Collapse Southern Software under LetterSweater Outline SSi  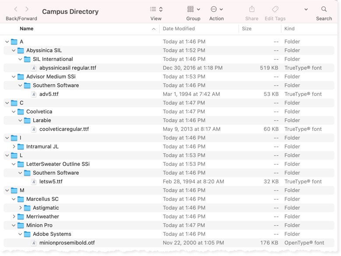tap(20, 173)
